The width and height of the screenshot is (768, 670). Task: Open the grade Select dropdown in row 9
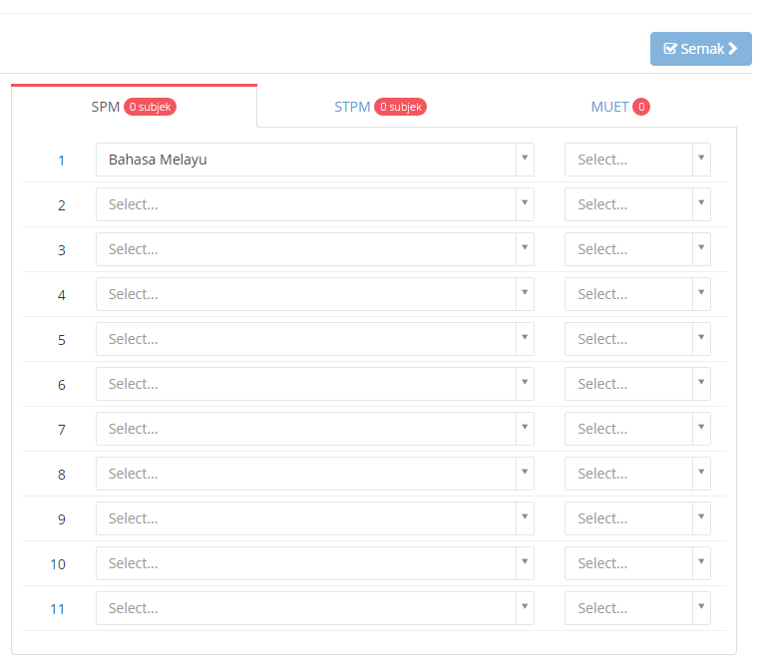[x=637, y=518]
